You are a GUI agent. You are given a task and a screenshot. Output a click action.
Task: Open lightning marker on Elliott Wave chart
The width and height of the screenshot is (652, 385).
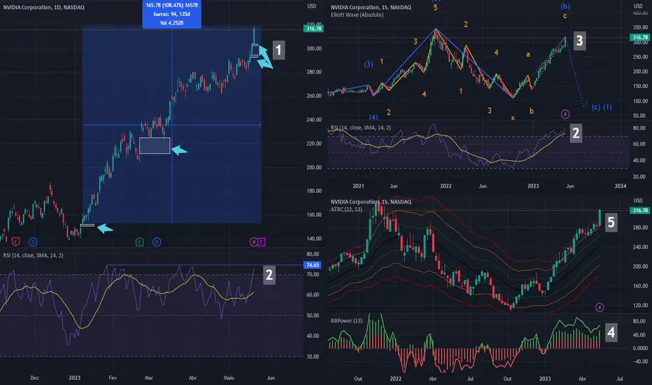click(x=565, y=114)
